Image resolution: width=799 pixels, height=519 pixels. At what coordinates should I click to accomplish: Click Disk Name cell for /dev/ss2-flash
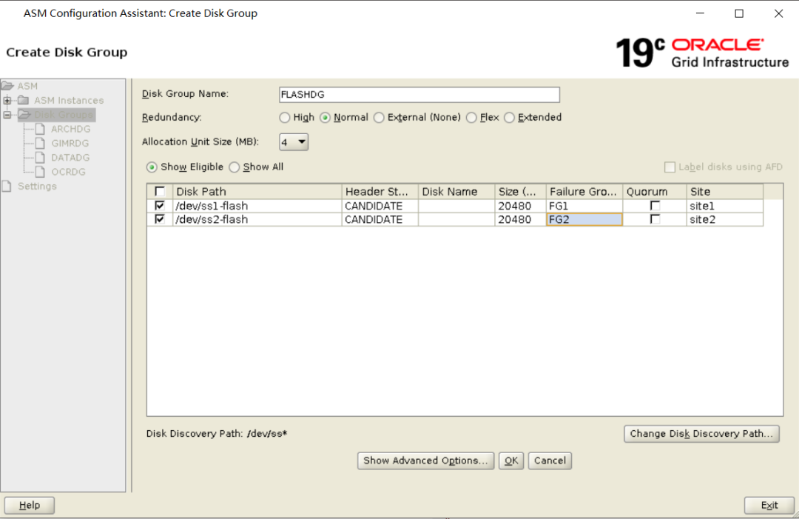(456, 219)
